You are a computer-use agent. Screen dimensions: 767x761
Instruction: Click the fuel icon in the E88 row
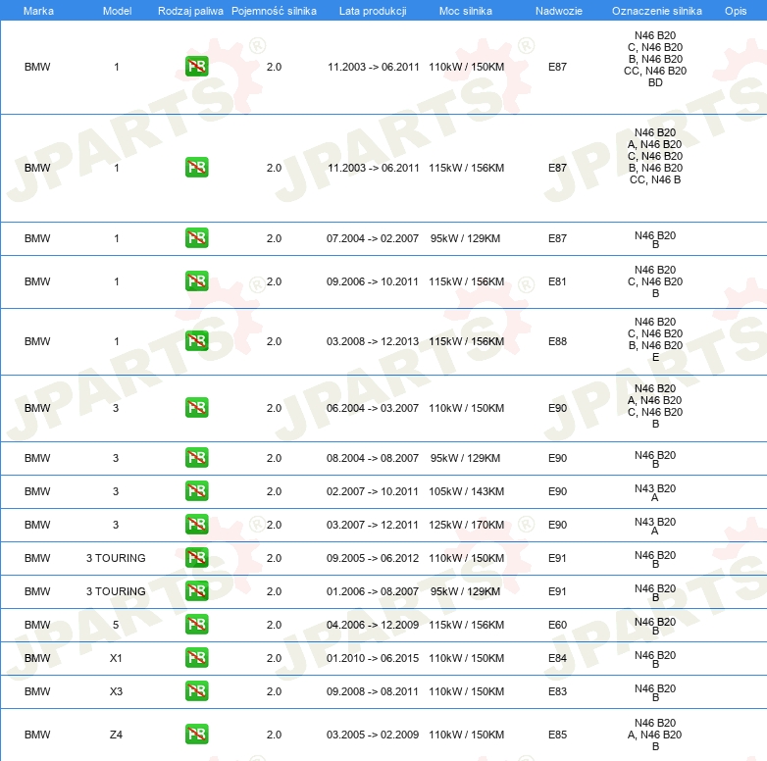point(196,340)
